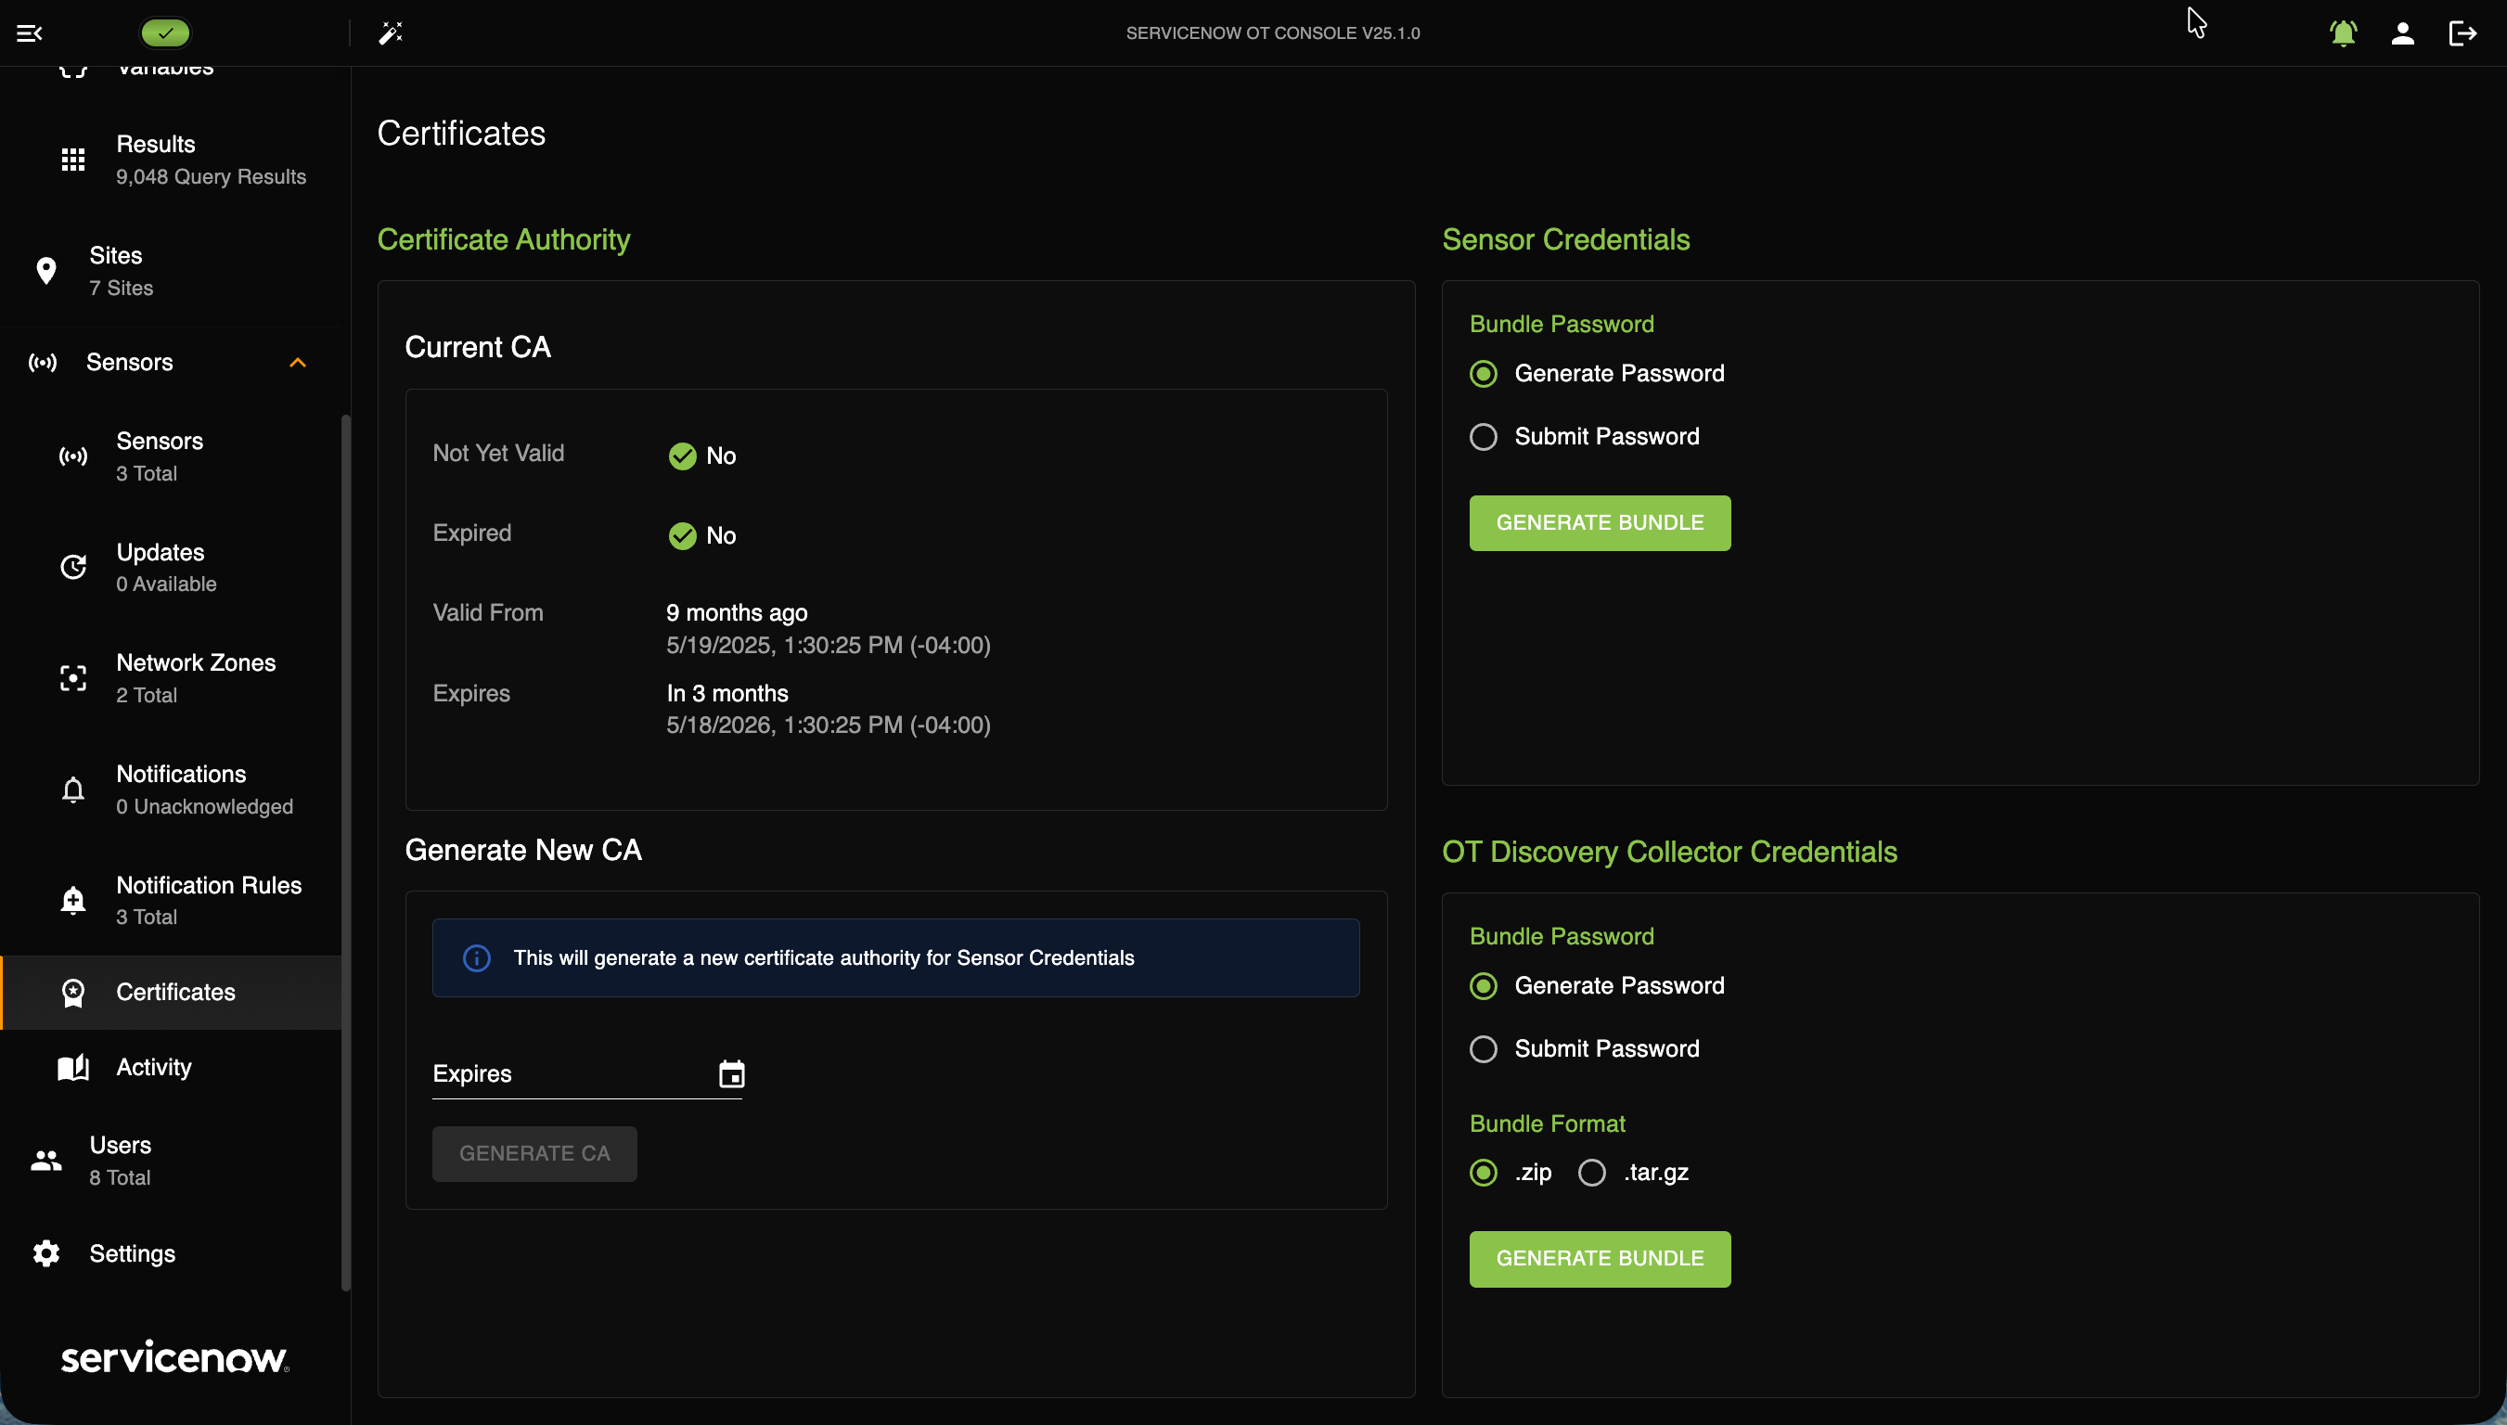This screenshot has width=2507, height=1425.
Task: Click the Activity book icon
Action: (73, 1068)
